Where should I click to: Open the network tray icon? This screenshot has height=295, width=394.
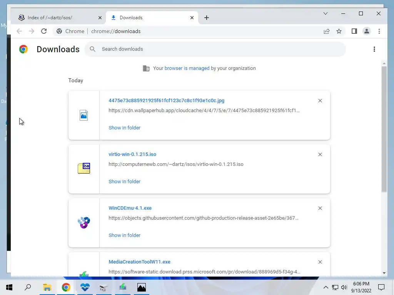tap(335, 287)
